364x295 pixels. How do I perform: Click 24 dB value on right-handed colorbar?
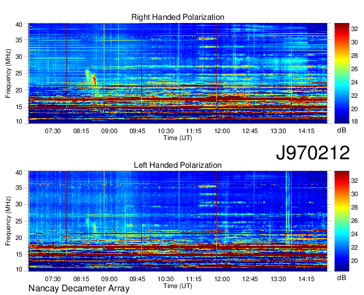tap(354, 82)
